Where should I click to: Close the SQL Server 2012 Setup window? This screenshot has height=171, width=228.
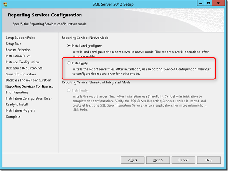coord(218,3)
